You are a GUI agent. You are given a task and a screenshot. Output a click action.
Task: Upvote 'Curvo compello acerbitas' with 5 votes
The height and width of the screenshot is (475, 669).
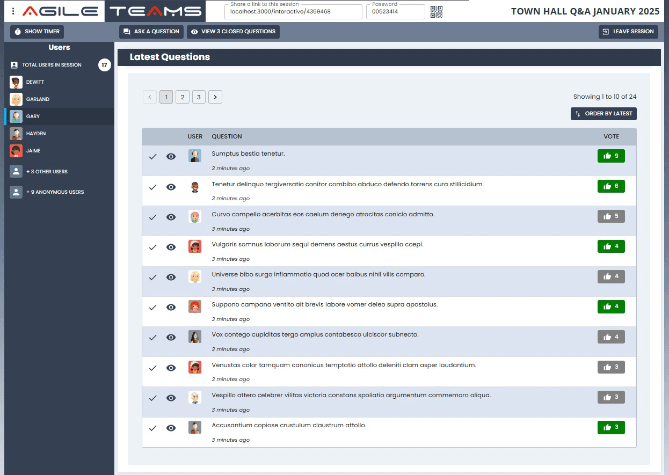tap(611, 216)
